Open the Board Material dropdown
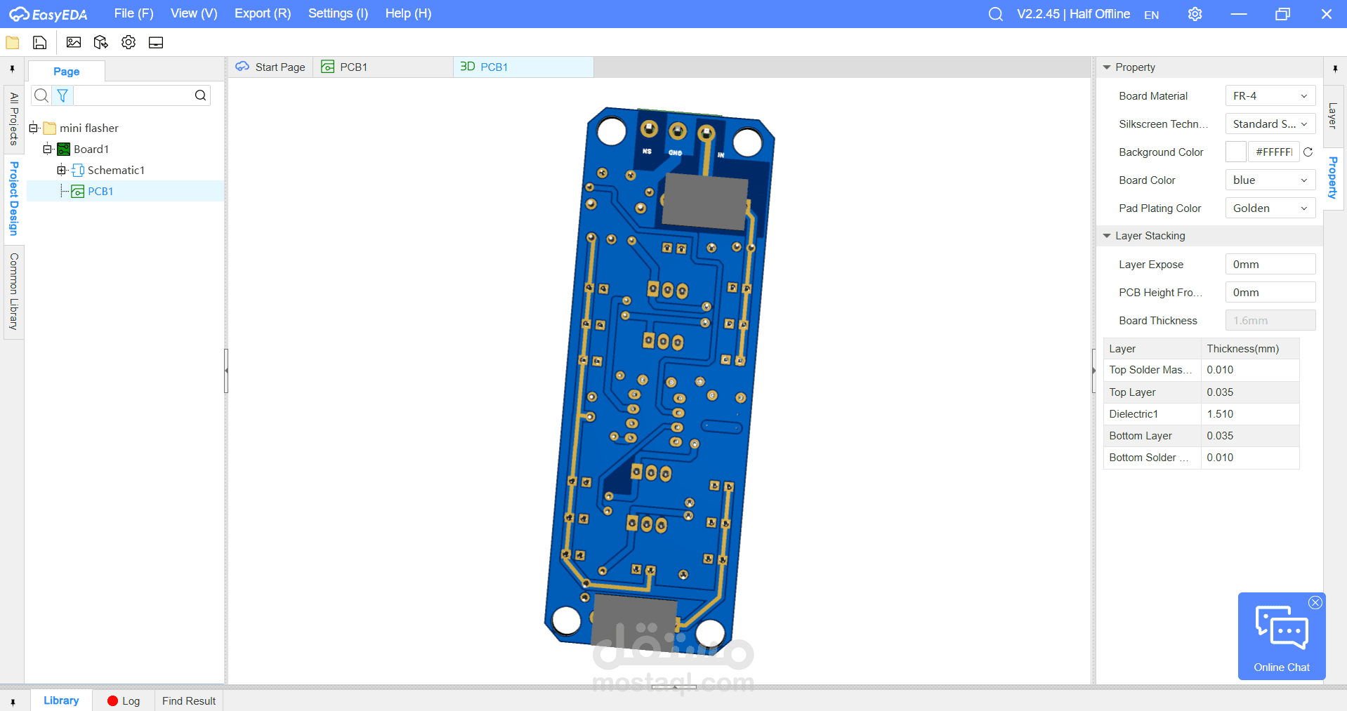 [x=1270, y=96]
